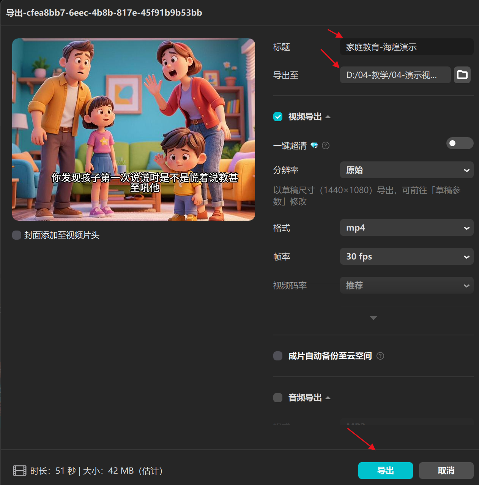This screenshot has height=485, width=479.
Task: Click the video preview thumbnail
Action: [x=134, y=129]
